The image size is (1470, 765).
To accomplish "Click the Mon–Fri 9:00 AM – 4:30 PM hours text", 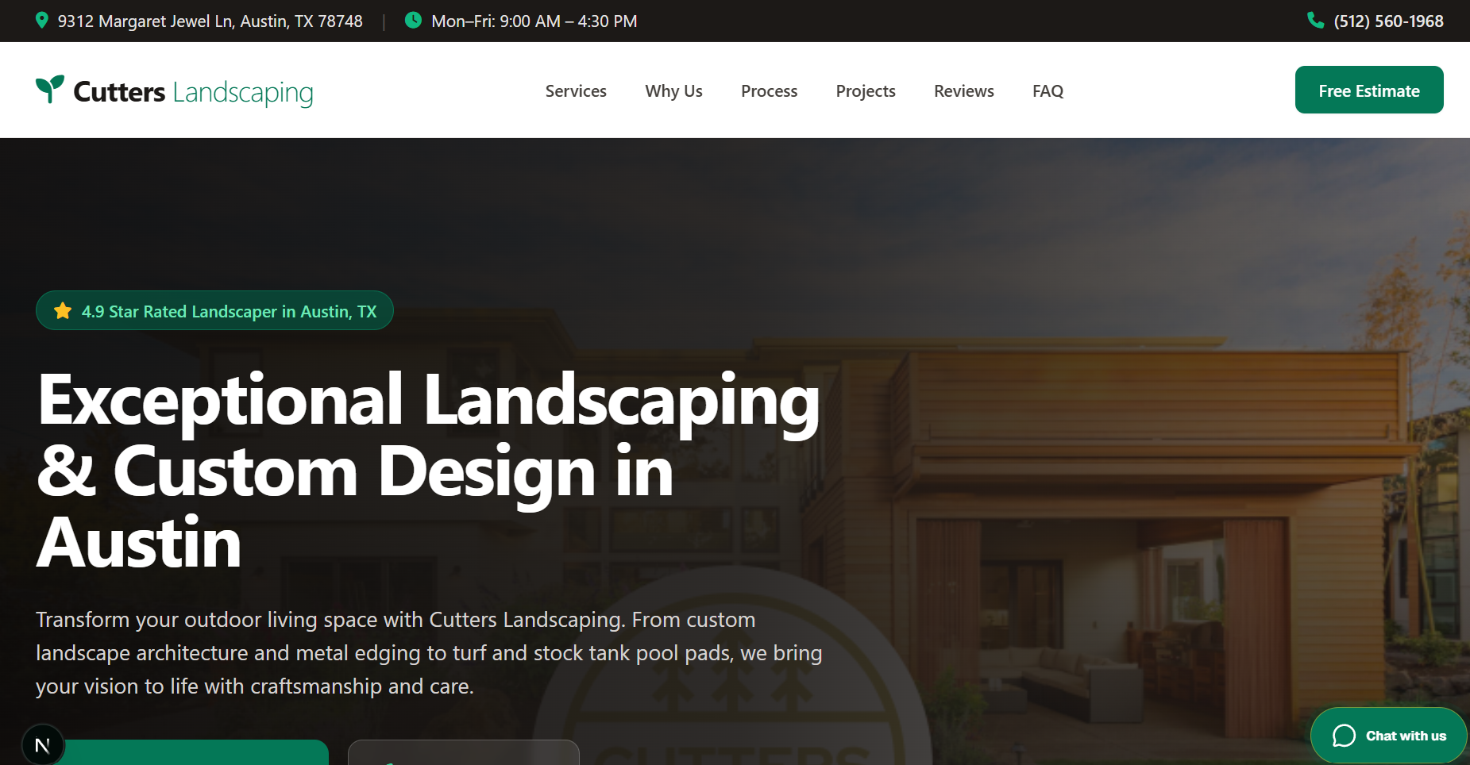I will pyautogui.click(x=534, y=21).
